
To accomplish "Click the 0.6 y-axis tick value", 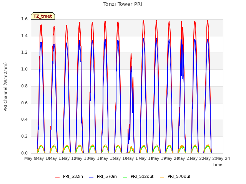I will click(24, 103).
